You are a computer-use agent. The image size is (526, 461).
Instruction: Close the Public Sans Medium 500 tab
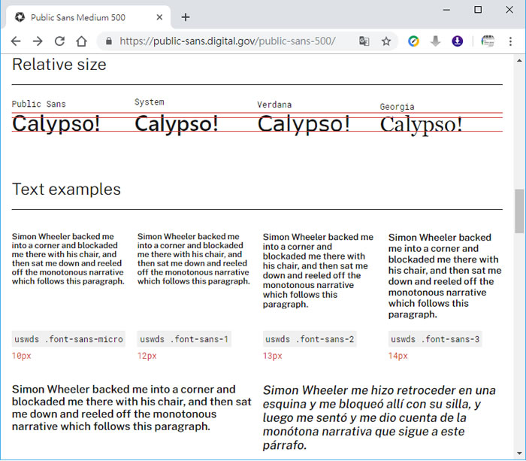[x=159, y=17]
